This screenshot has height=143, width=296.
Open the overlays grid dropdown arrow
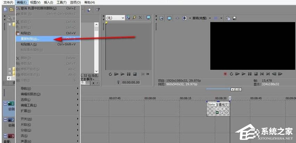[x=221, y=18]
